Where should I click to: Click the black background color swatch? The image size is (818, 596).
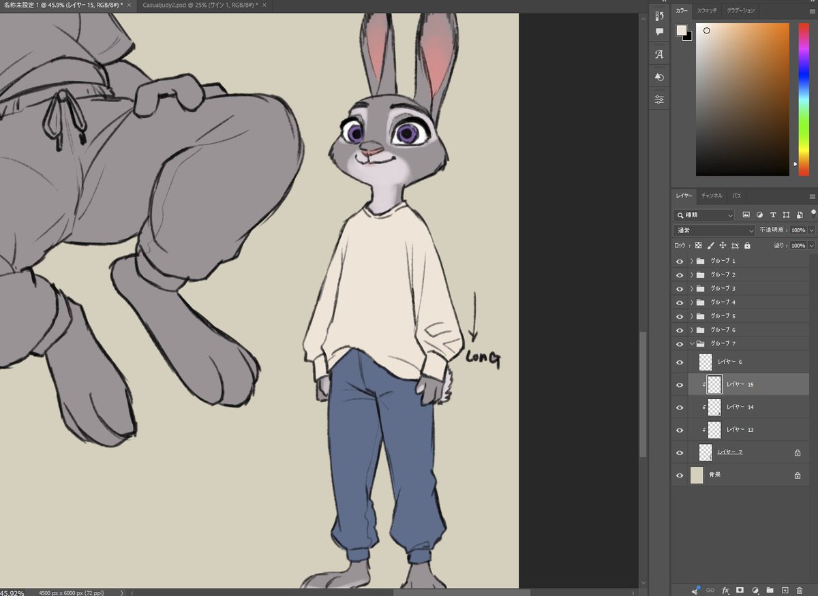tap(688, 37)
